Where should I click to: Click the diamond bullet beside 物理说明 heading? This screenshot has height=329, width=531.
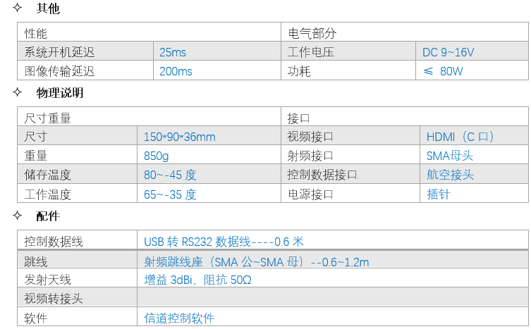point(17,92)
